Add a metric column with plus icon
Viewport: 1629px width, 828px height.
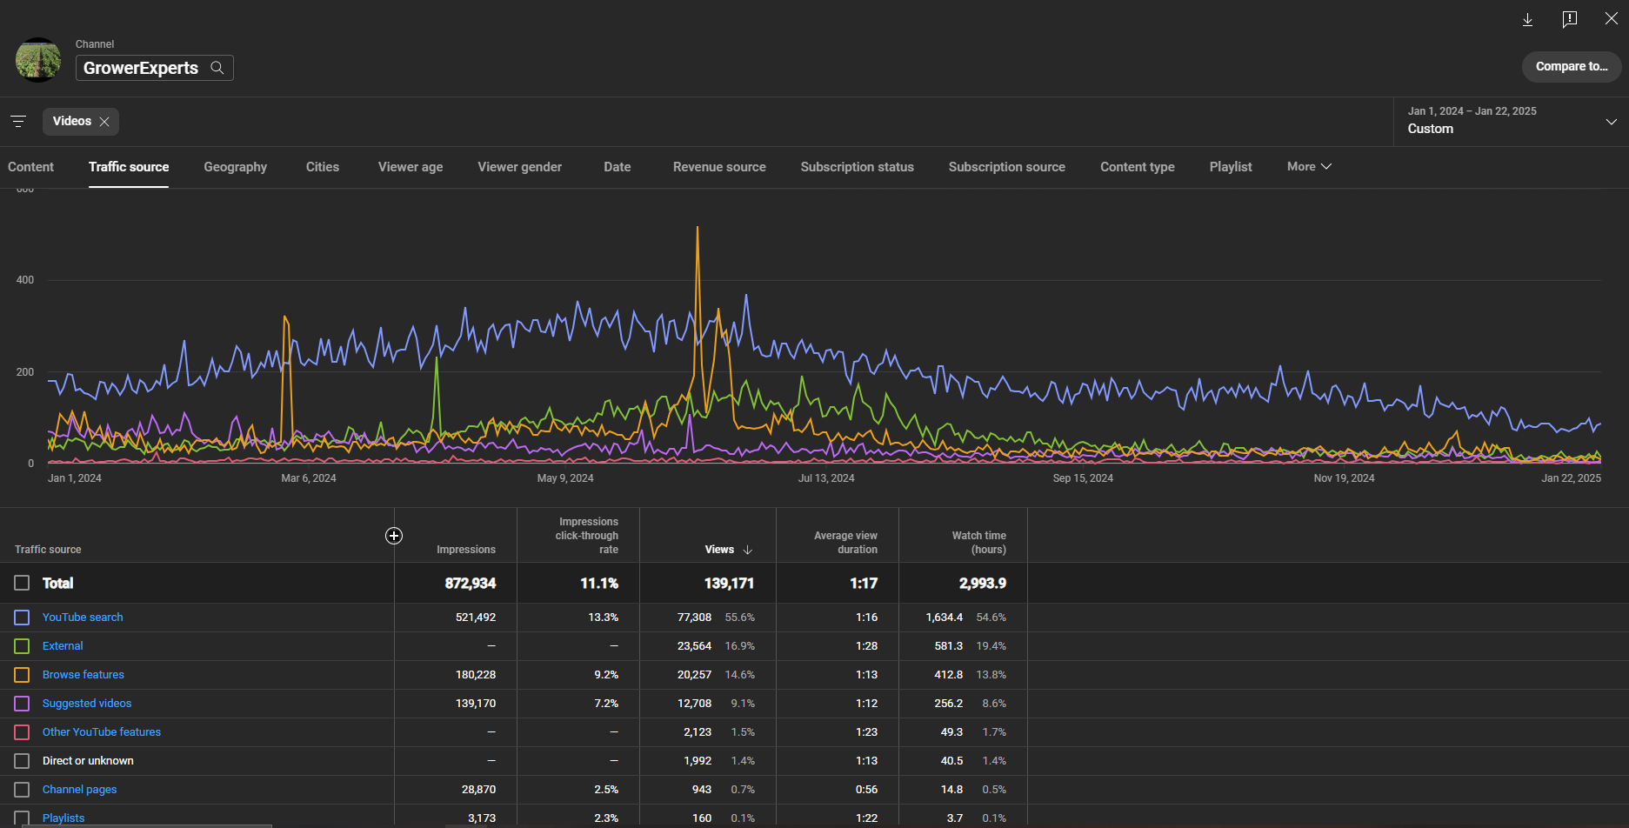394,536
